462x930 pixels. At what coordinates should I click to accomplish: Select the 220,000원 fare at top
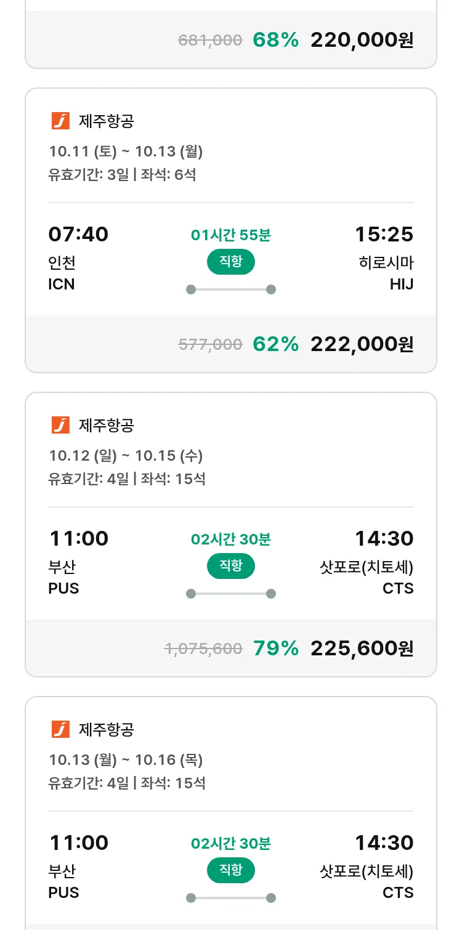point(362,40)
